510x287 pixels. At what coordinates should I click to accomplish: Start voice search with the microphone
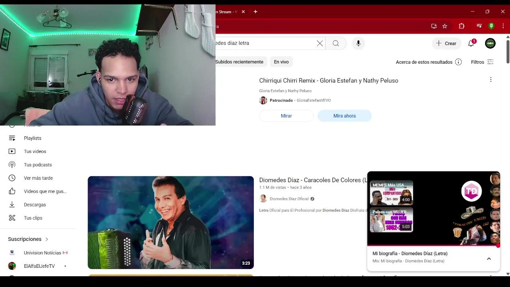358,43
